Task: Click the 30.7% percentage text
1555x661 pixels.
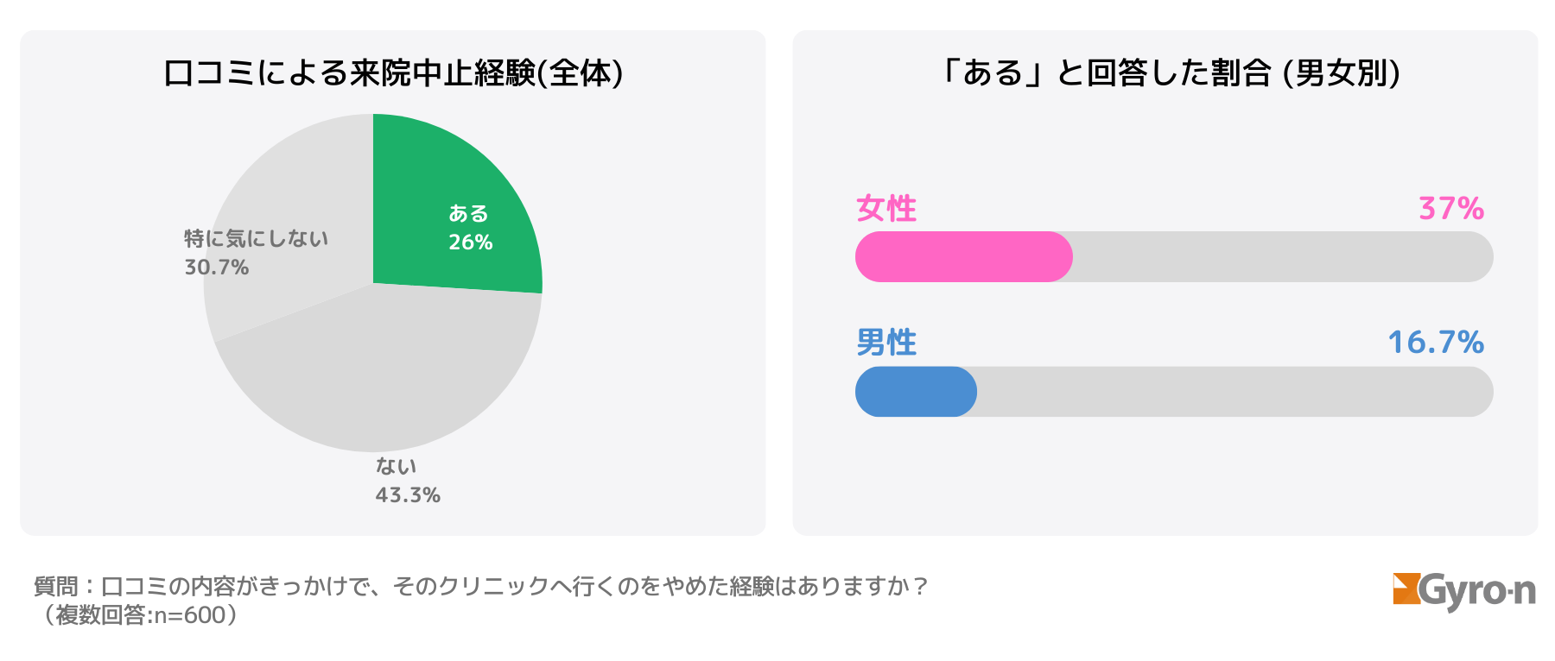Action: pos(217,268)
